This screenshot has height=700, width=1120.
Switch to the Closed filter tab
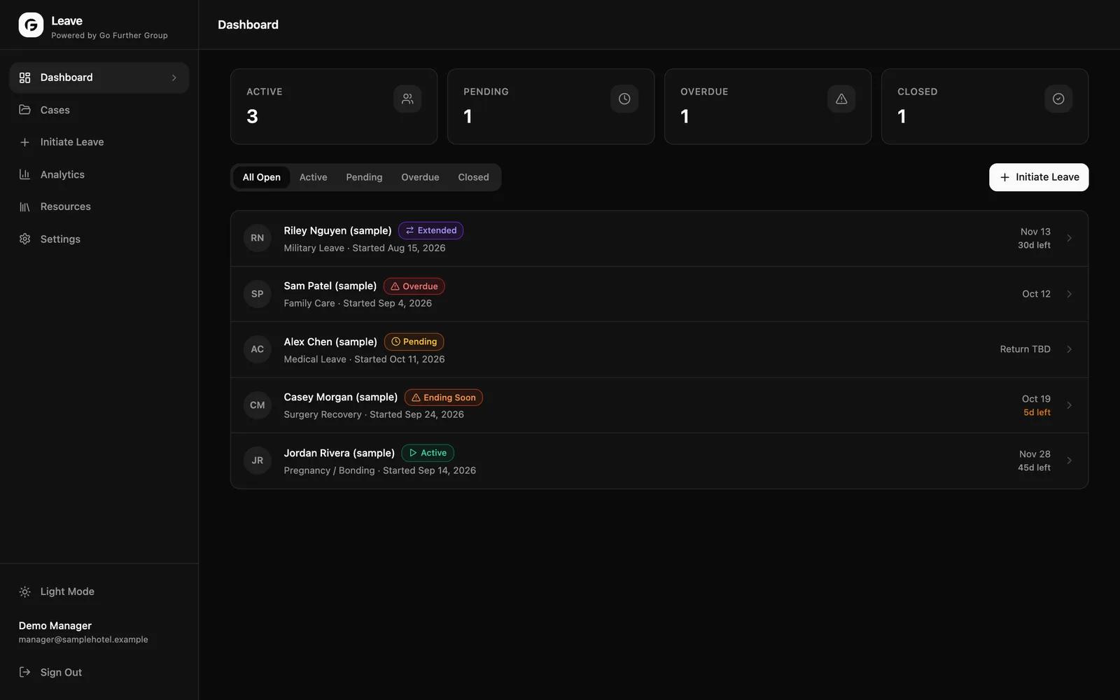pos(473,177)
